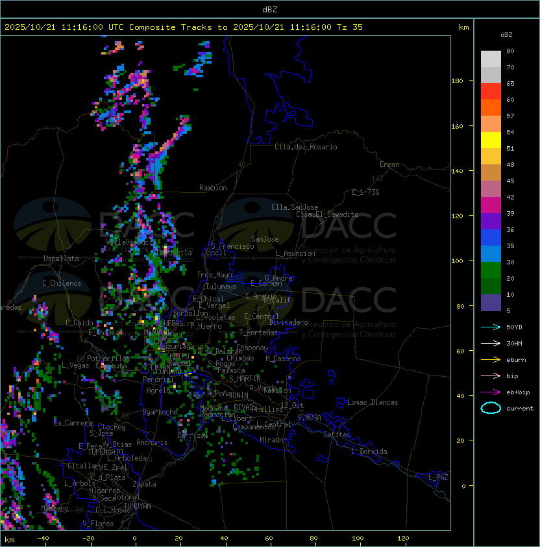Click the 'C_Chilenos' map label
The height and width of the screenshot is (547, 540).
[x=62, y=283]
